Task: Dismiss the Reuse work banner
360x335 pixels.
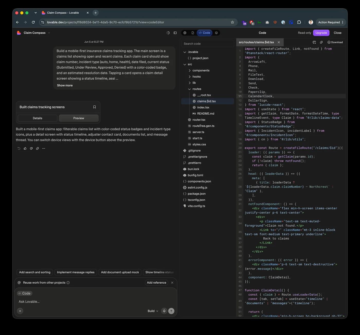Action: tap(172, 283)
